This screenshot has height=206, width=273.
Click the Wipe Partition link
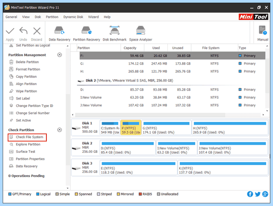coord(26,91)
